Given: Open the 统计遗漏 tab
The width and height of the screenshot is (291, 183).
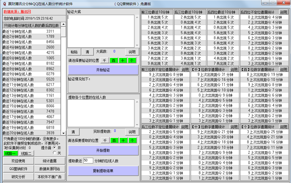Looking at the screenshot, I should (50, 161).
